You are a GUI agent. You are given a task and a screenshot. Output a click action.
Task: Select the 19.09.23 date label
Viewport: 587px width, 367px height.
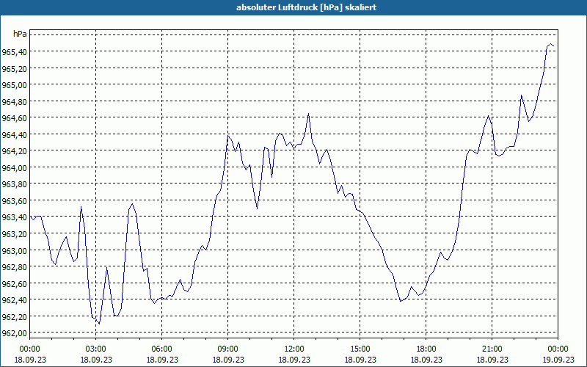(x=558, y=360)
